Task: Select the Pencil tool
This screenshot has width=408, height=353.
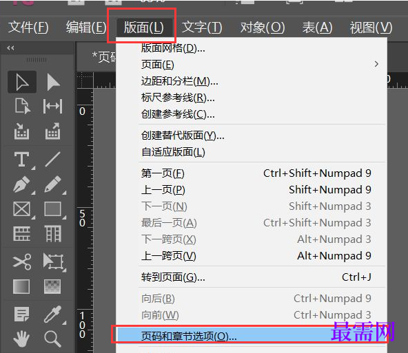Action: point(53,184)
